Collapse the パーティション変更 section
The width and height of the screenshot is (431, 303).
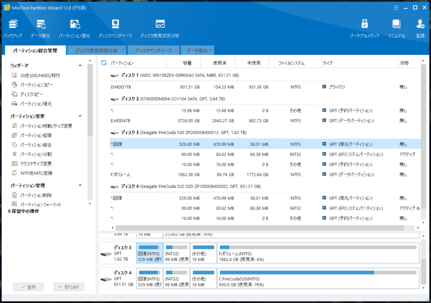click(x=80, y=116)
